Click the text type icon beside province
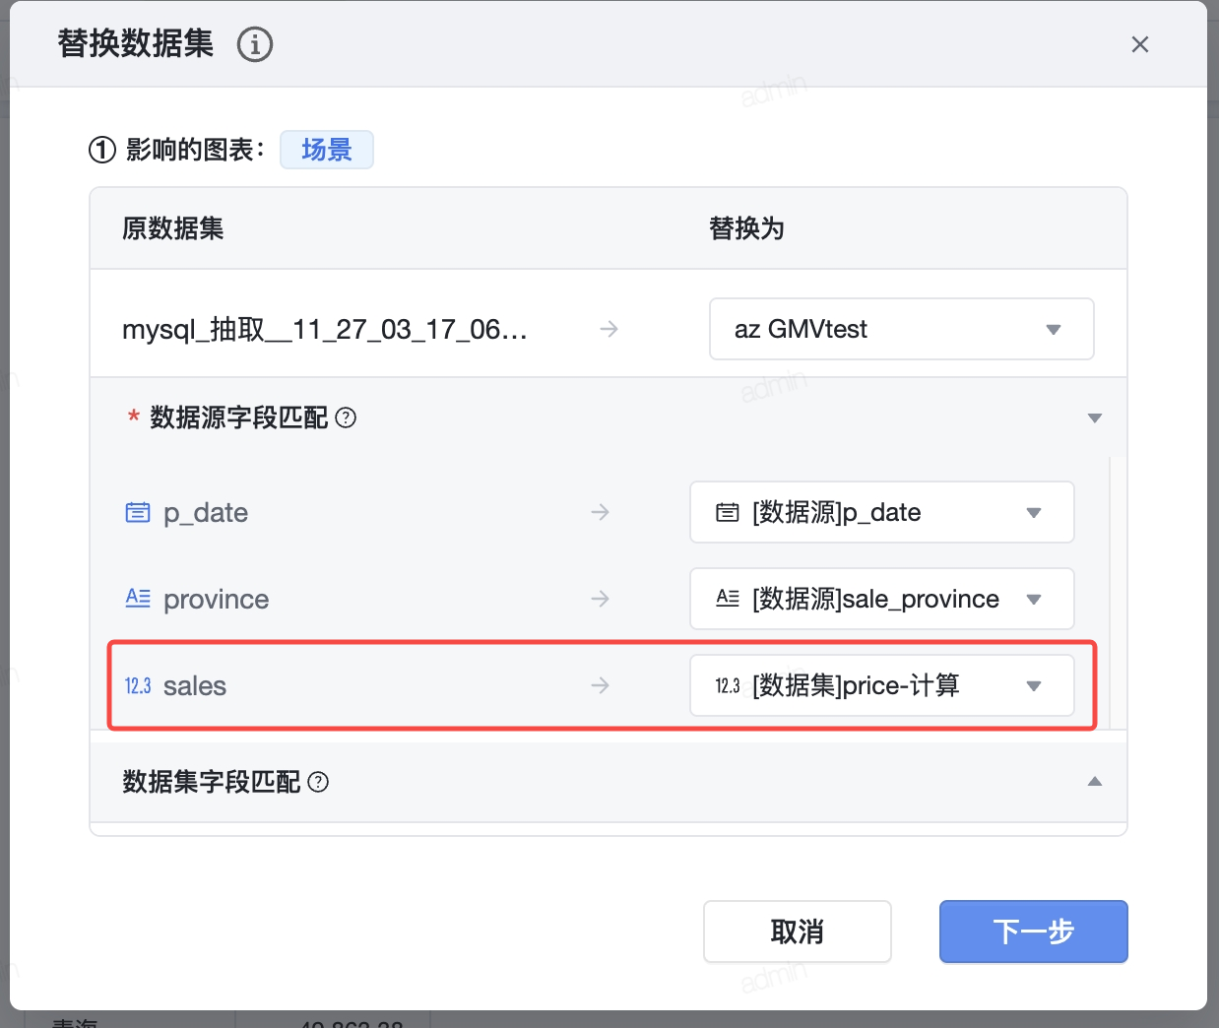The image size is (1219, 1028). 138,599
